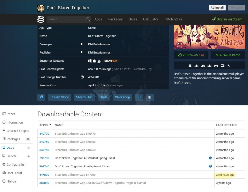Open the Prices sidebar tab
The image size is (248, 192).
(16, 114)
